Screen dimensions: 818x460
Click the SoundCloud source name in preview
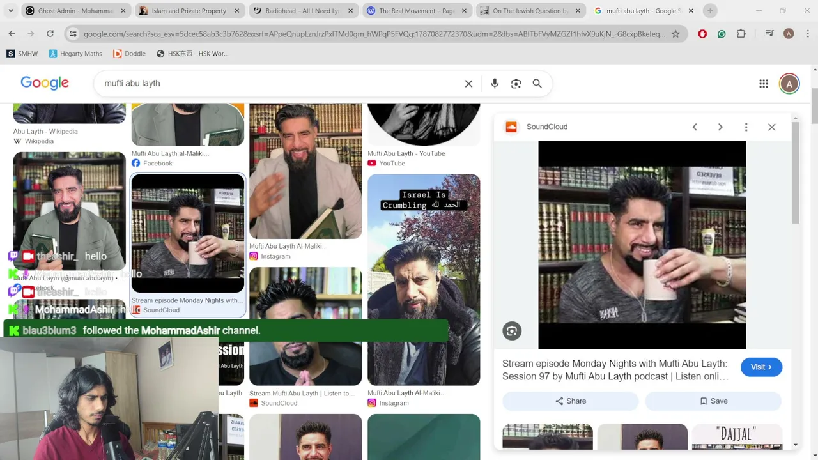tap(547, 127)
